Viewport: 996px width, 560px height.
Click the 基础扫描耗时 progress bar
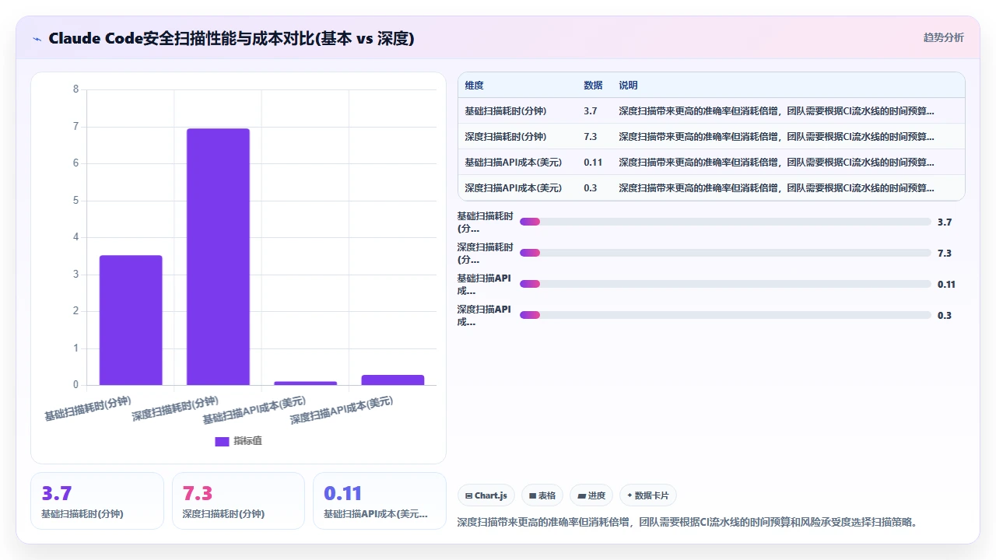725,222
